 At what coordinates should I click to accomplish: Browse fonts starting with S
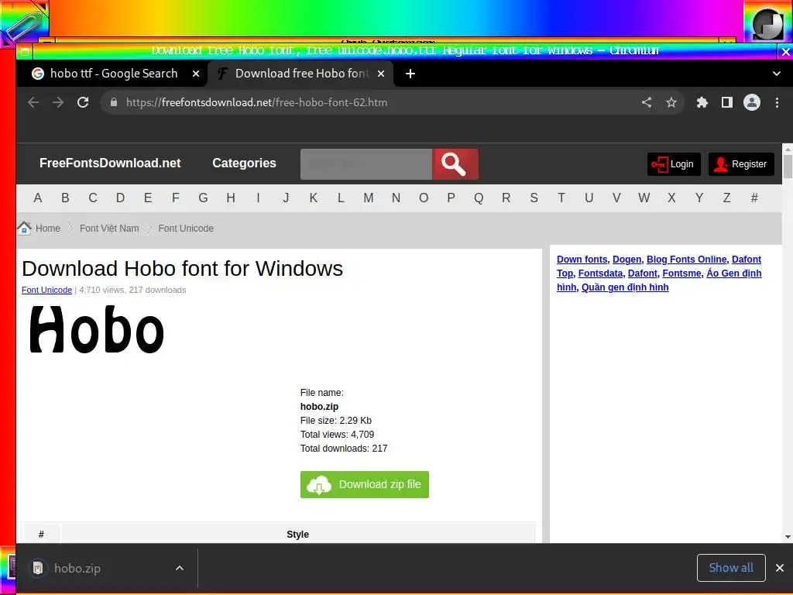tap(534, 198)
